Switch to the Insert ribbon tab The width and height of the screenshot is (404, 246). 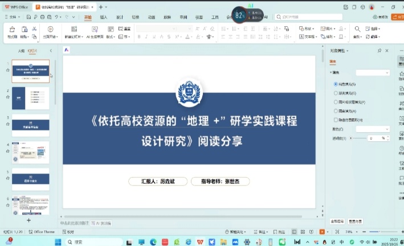(104, 17)
